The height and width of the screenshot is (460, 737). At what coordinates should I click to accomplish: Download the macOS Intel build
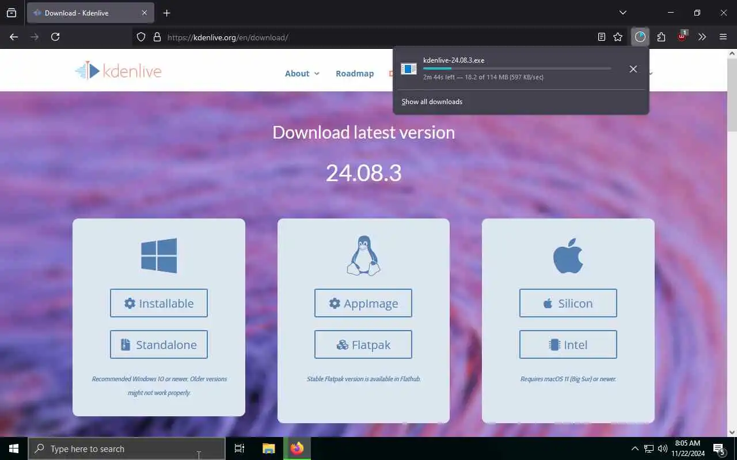(568, 344)
